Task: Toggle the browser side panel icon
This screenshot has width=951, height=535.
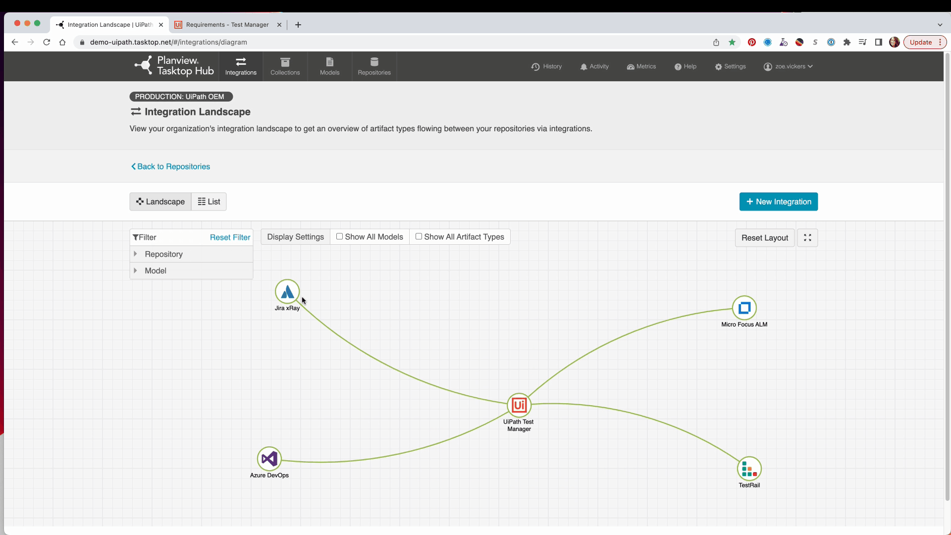Action: 879,42
